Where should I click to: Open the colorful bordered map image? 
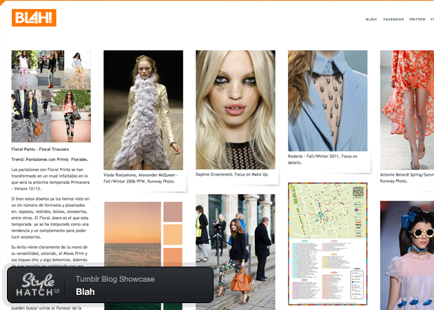coord(327,243)
